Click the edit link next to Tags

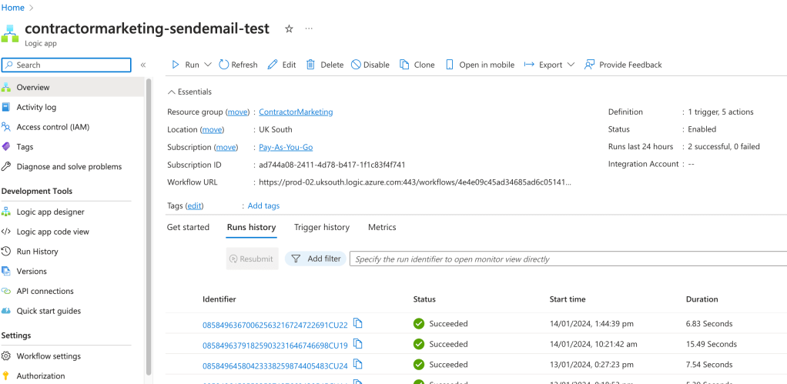click(x=196, y=206)
